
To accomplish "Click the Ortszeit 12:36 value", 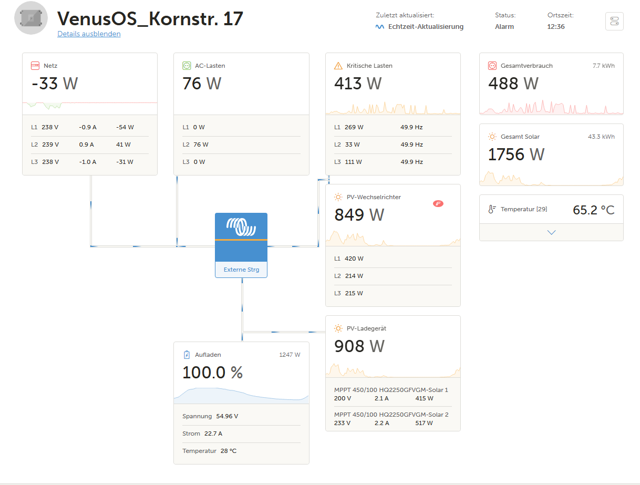I will click(x=556, y=27).
